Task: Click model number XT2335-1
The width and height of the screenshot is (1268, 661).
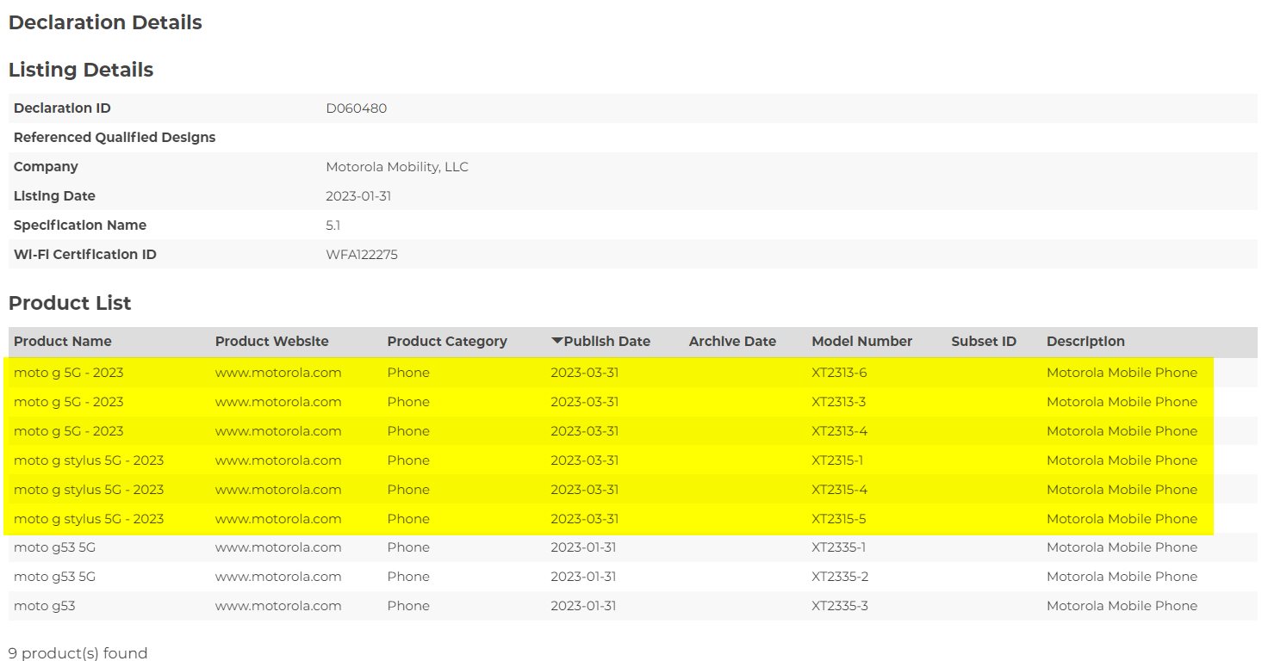Action: coord(839,547)
